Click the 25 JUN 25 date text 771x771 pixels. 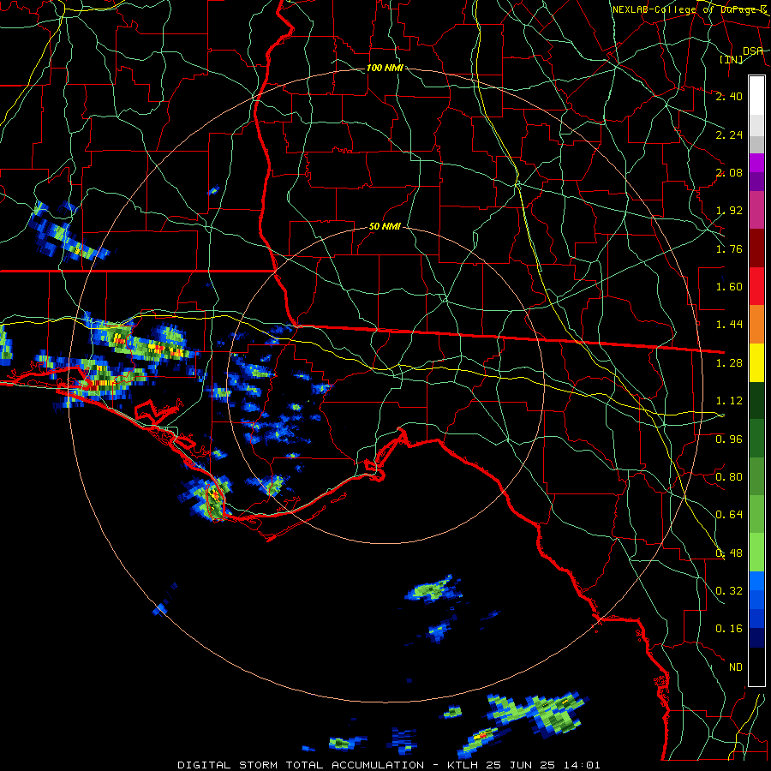[522, 765]
